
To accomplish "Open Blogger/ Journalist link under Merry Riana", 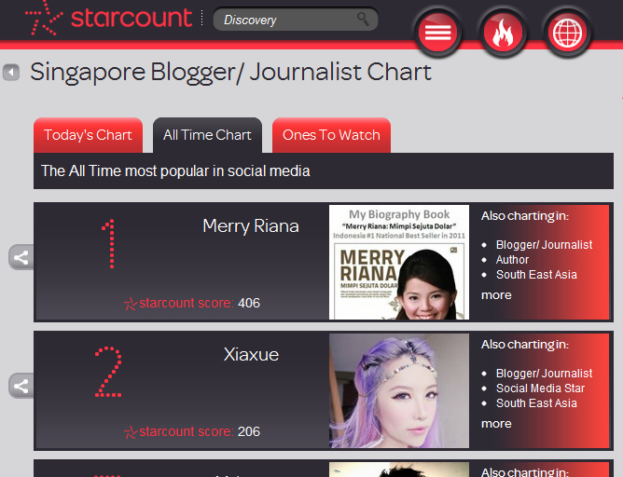I will (x=544, y=245).
